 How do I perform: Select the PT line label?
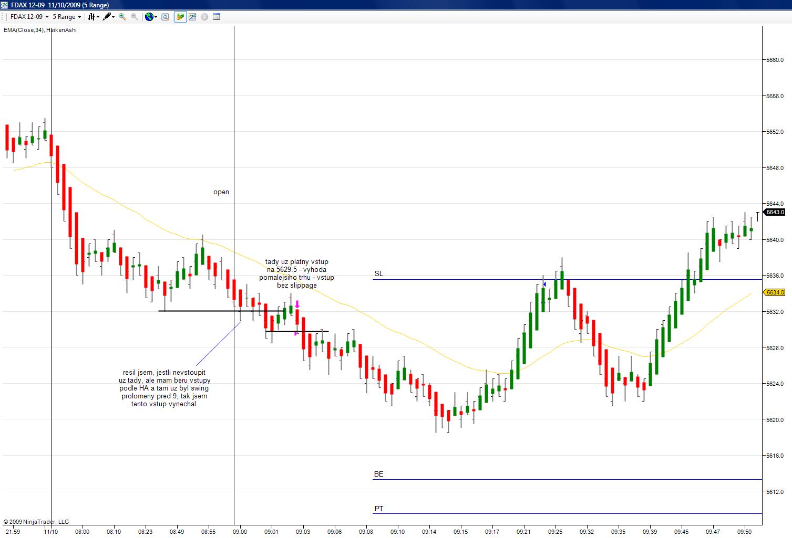pyautogui.click(x=379, y=509)
